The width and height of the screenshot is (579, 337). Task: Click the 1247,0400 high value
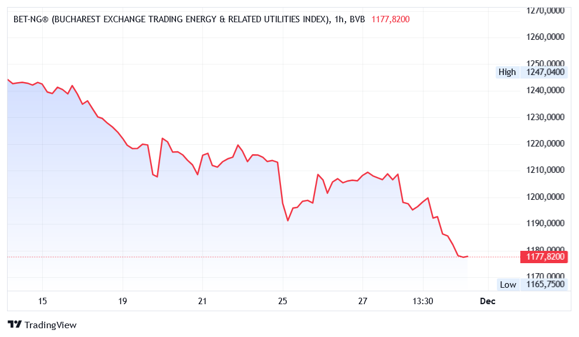pyautogui.click(x=545, y=72)
